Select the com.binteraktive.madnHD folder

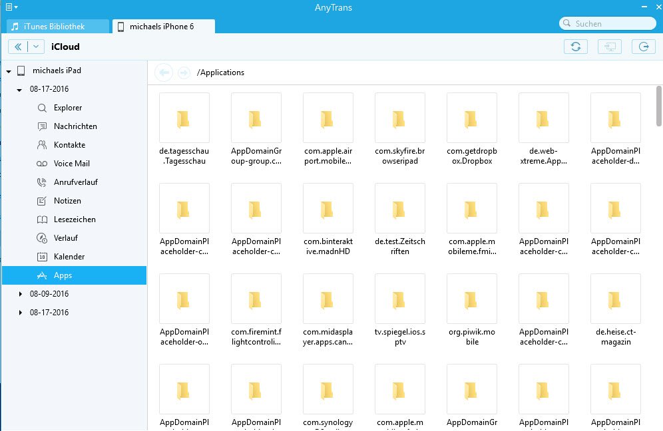click(x=328, y=219)
